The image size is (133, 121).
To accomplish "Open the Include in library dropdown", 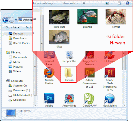I will [44, 3].
